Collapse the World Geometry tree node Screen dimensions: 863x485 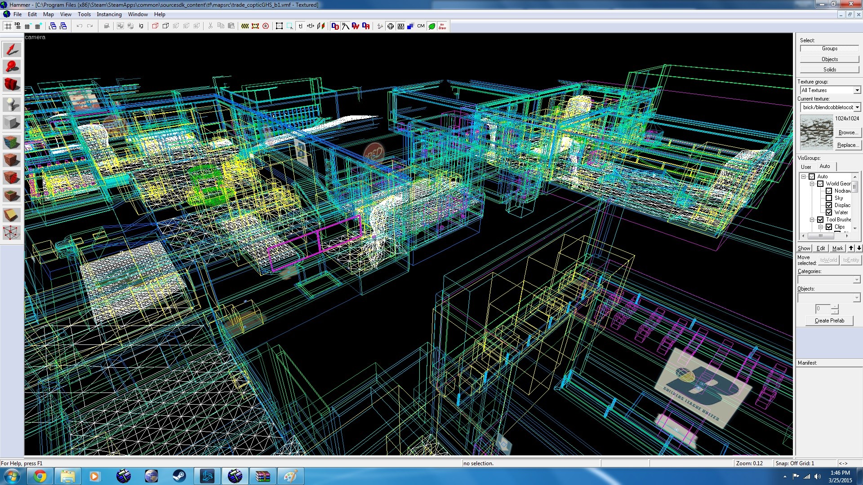pos(812,184)
